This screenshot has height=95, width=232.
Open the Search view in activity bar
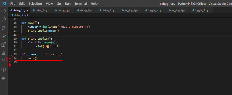point(4,19)
